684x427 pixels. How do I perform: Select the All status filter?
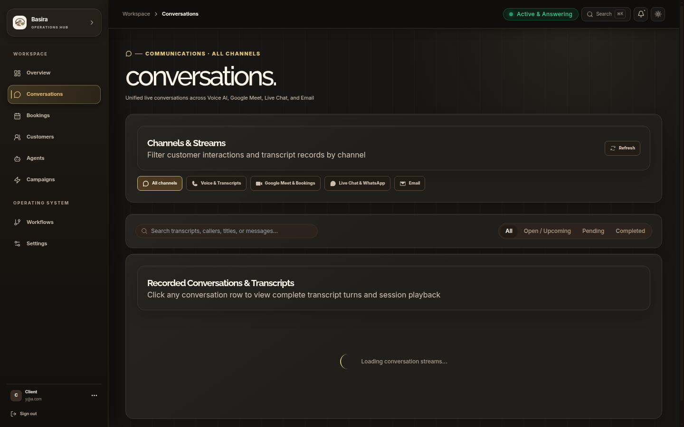point(509,231)
